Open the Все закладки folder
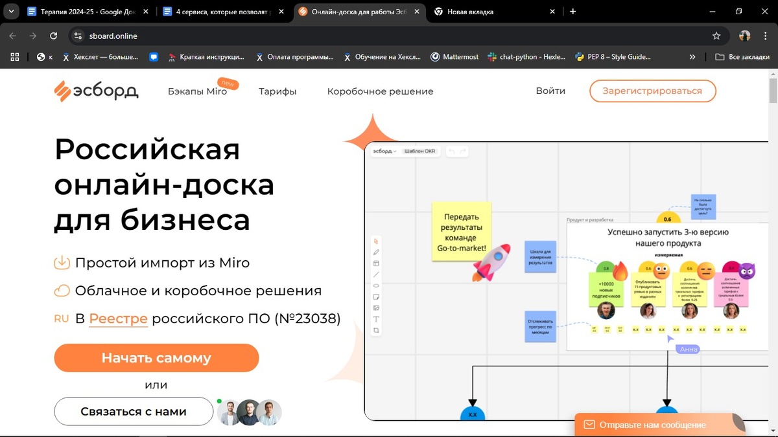This screenshot has height=437, width=778. click(x=742, y=57)
